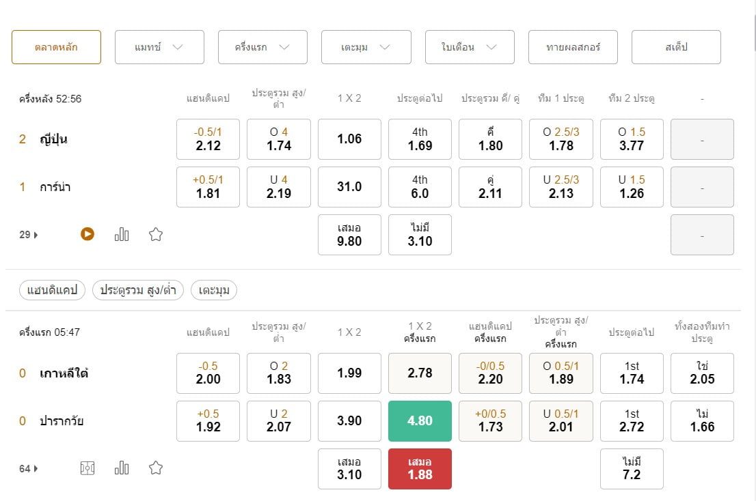Image resolution: width=756 pixels, height=501 pixels.
Task: Select first half Under 0.5/1 at 2.01
Action: (x=561, y=421)
